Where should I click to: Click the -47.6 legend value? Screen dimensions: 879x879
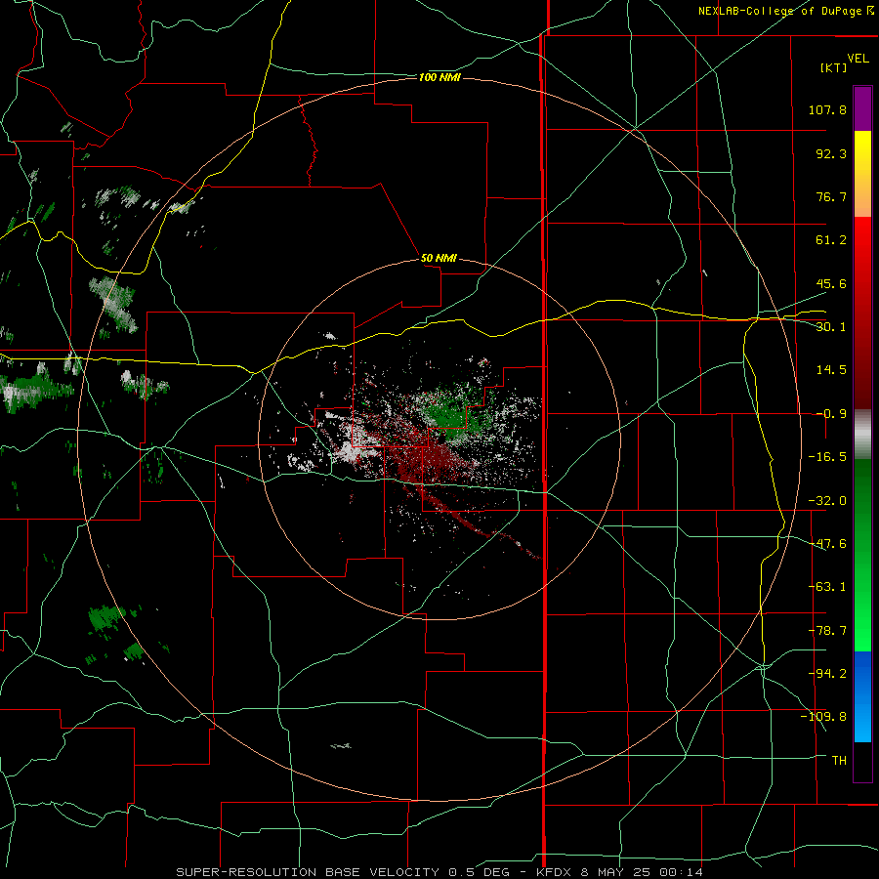click(x=827, y=544)
